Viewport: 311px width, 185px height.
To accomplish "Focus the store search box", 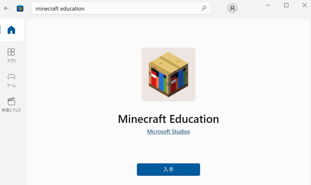I will 121,8.
